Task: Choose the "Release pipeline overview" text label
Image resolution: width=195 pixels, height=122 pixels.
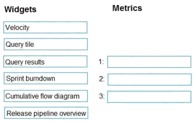Action: [x=46, y=113]
